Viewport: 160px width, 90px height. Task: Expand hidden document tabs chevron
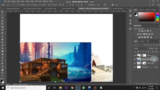pos(127,8)
